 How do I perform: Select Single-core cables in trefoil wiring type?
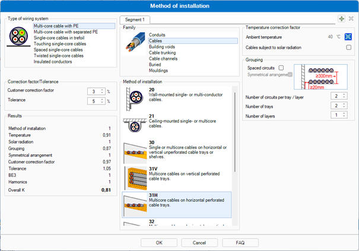pos(61,36)
